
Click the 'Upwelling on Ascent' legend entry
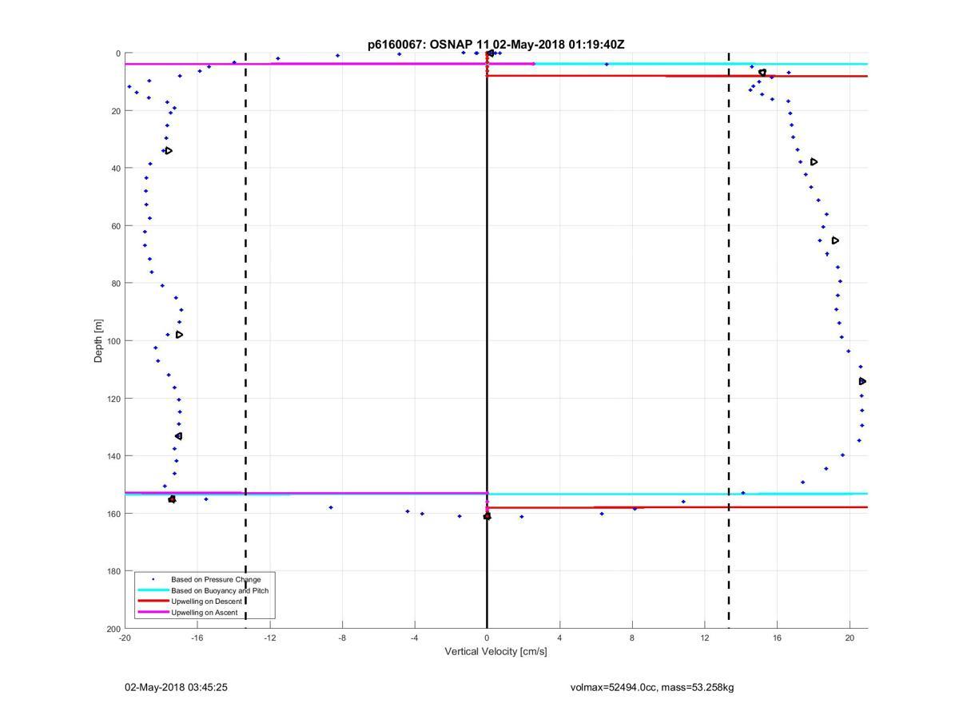click(x=206, y=613)
